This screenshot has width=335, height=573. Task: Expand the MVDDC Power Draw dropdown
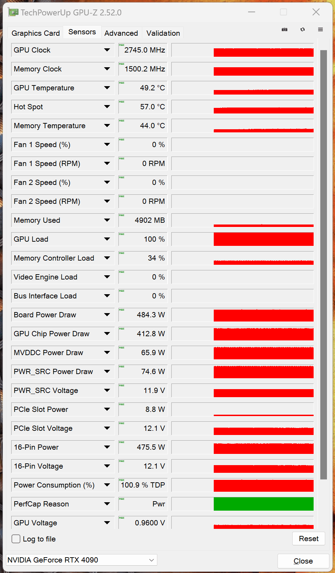107,353
